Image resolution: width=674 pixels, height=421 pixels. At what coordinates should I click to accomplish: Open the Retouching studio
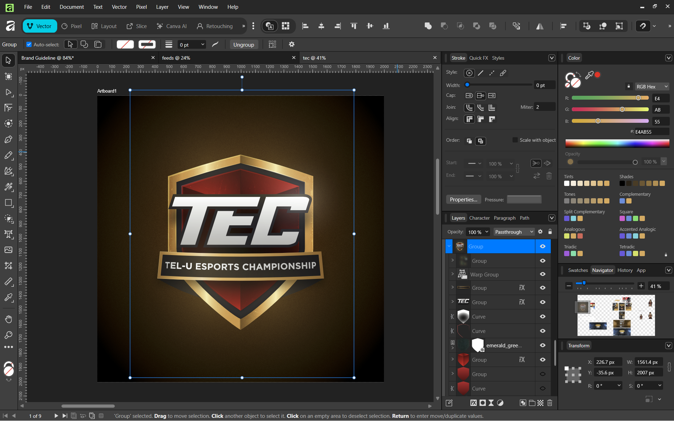click(x=215, y=26)
